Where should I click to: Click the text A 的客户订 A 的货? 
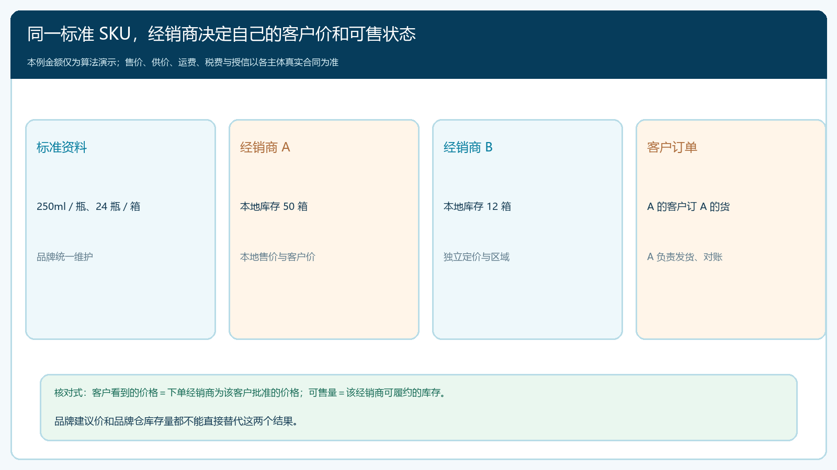click(x=688, y=206)
